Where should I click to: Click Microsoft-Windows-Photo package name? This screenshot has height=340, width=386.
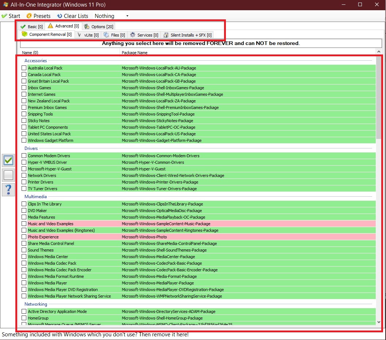pos(144,237)
